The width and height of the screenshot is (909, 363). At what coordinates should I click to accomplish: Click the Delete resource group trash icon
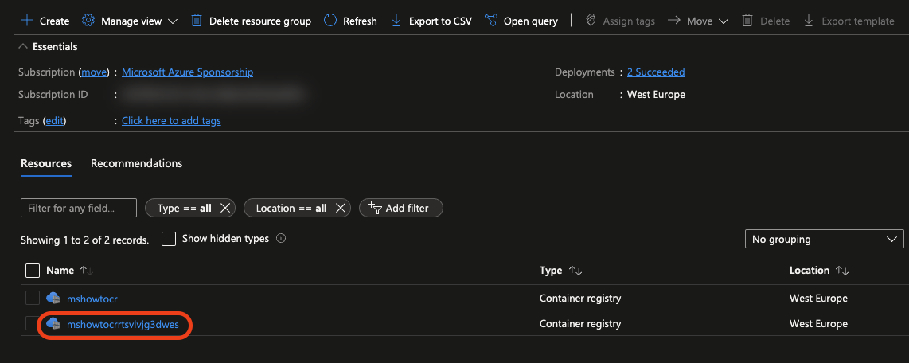(197, 21)
